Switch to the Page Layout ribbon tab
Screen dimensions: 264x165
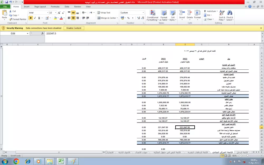pyautogui.click(x=40, y=7)
